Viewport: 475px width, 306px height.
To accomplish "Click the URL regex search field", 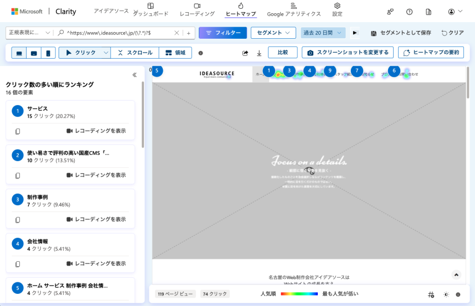I will 119,33.
